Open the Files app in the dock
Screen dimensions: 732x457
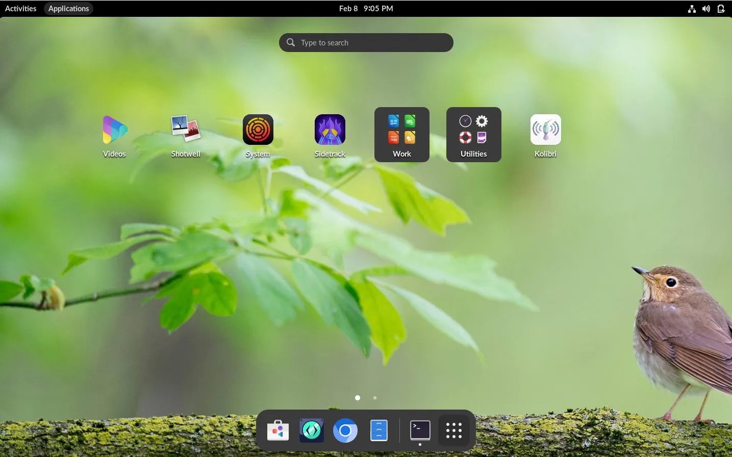pos(379,430)
